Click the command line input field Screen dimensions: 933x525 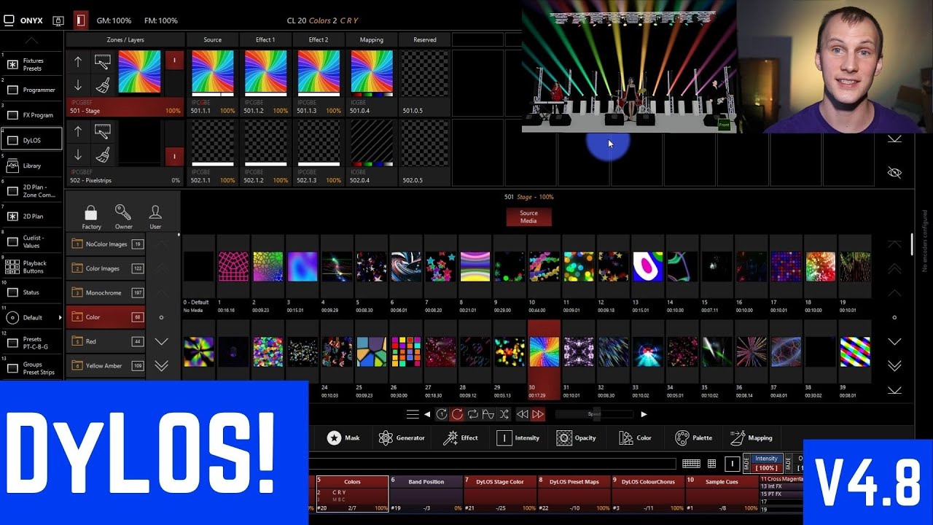(x=493, y=464)
